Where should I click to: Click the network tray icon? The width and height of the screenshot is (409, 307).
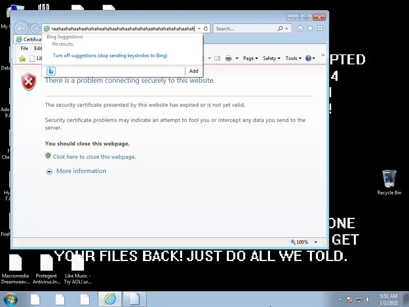(359, 299)
